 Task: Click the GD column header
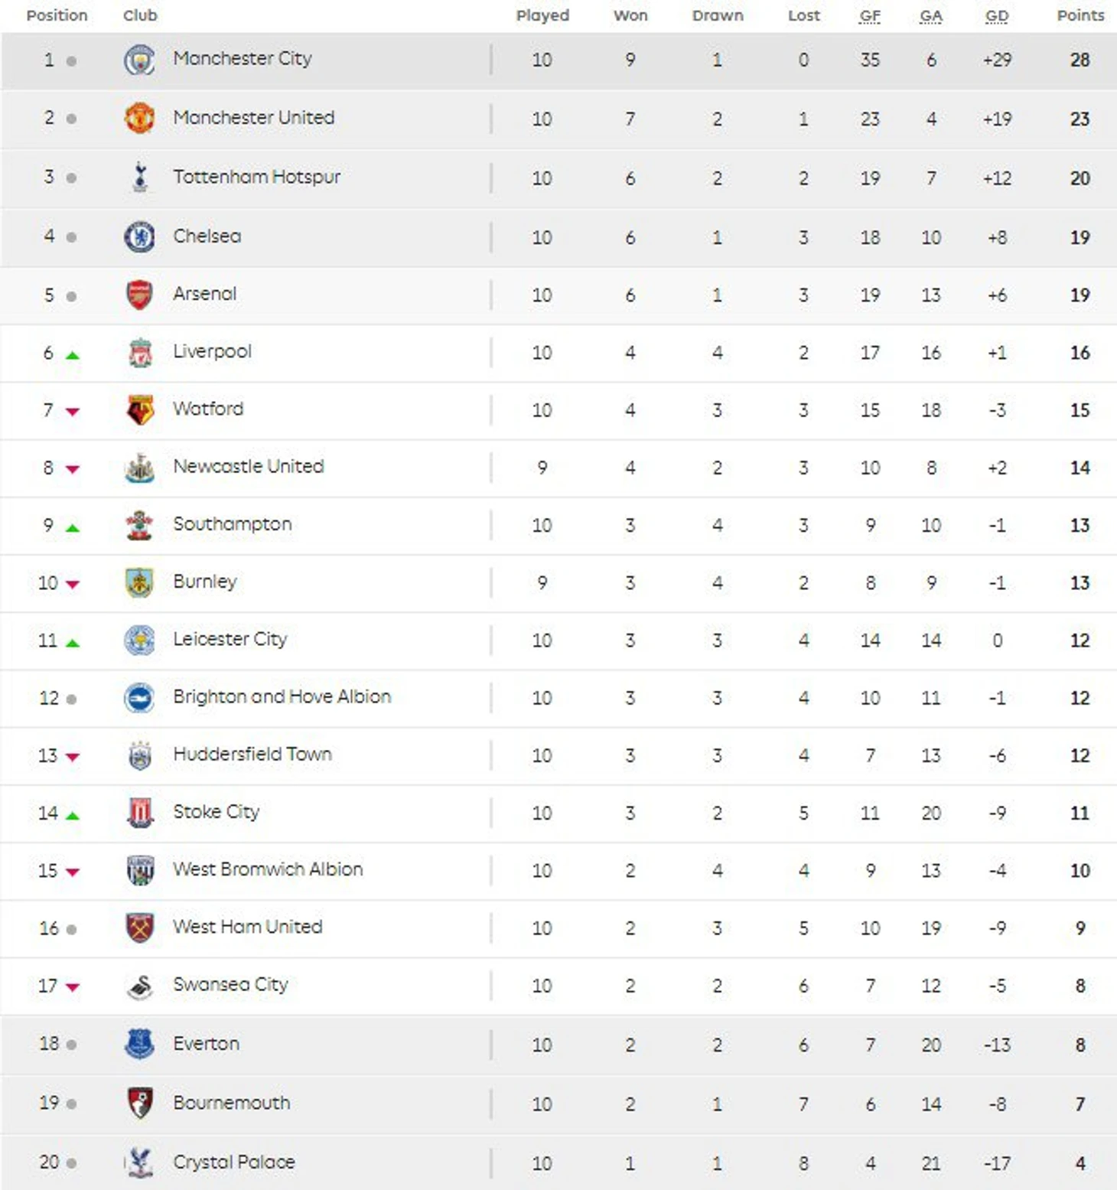[996, 16]
